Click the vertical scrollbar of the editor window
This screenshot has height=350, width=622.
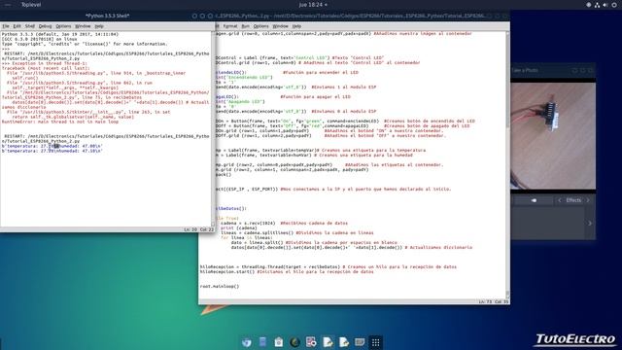507,164
